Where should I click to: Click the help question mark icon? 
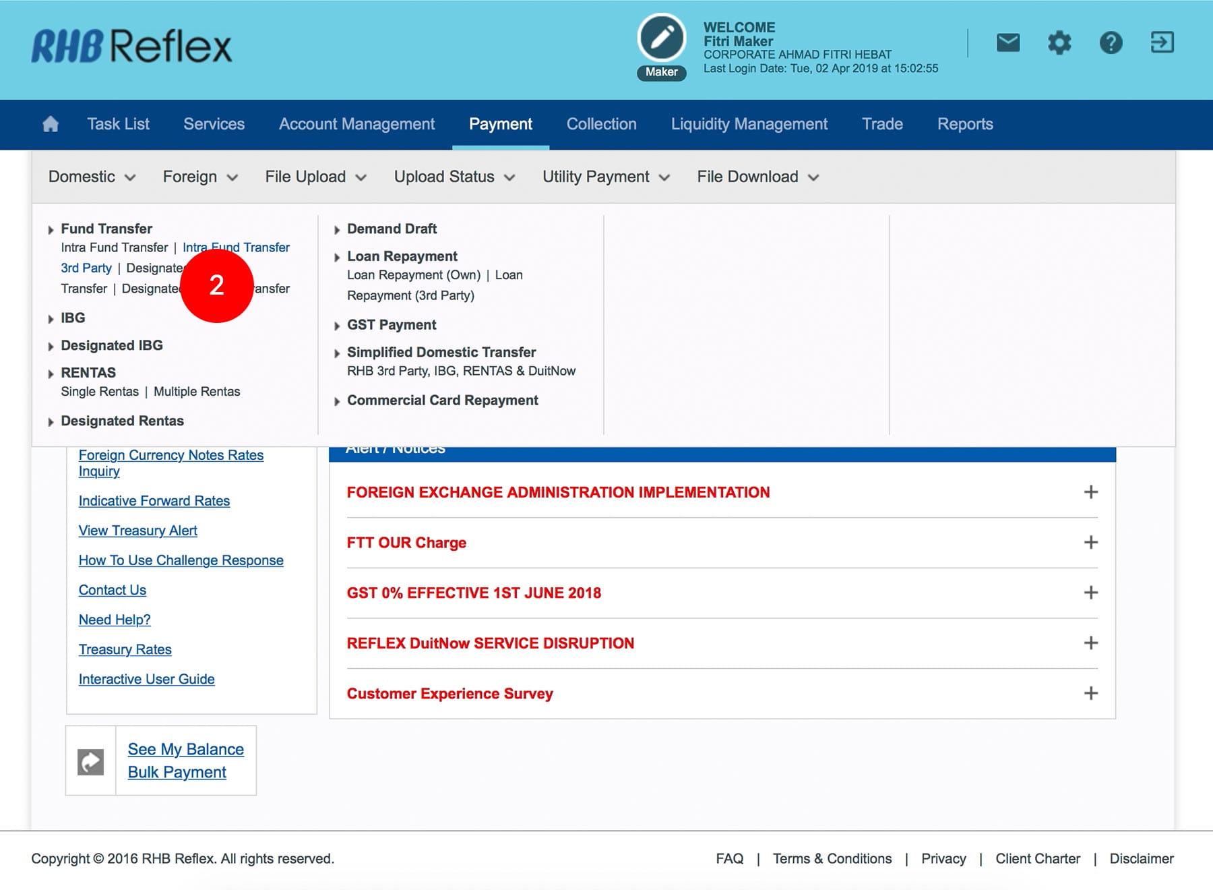(1111, 43)
